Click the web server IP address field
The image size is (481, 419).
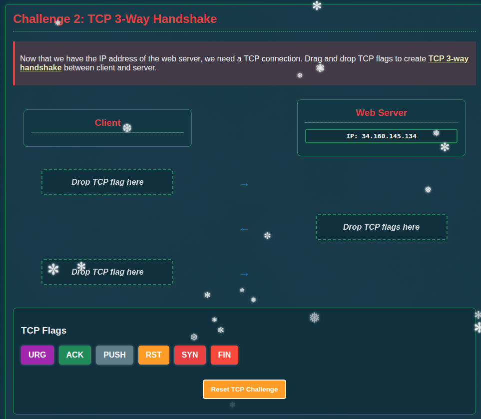click(x=381, y=136)
